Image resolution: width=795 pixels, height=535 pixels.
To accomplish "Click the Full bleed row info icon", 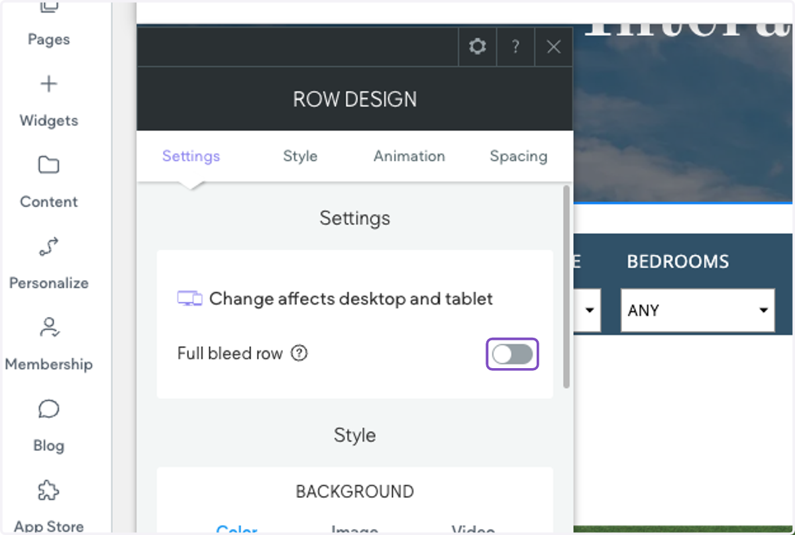I will coord(299,354).
